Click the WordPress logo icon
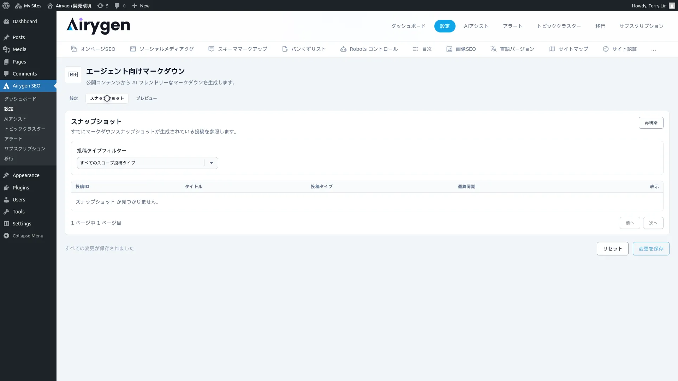 click(6, 6)
